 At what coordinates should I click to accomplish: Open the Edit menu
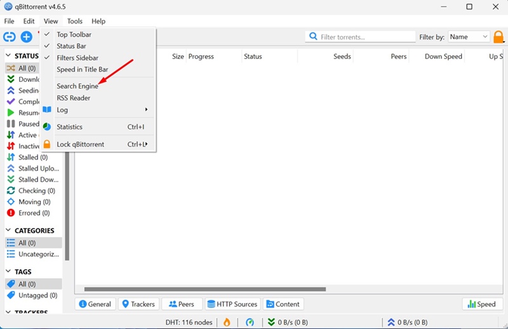click(x=29, y=21)
